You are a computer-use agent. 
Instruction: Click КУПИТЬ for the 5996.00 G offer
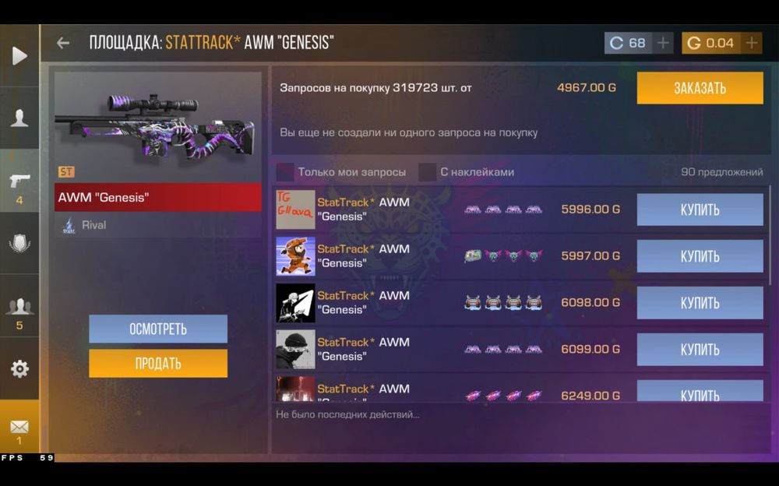[x=700, y=210]
